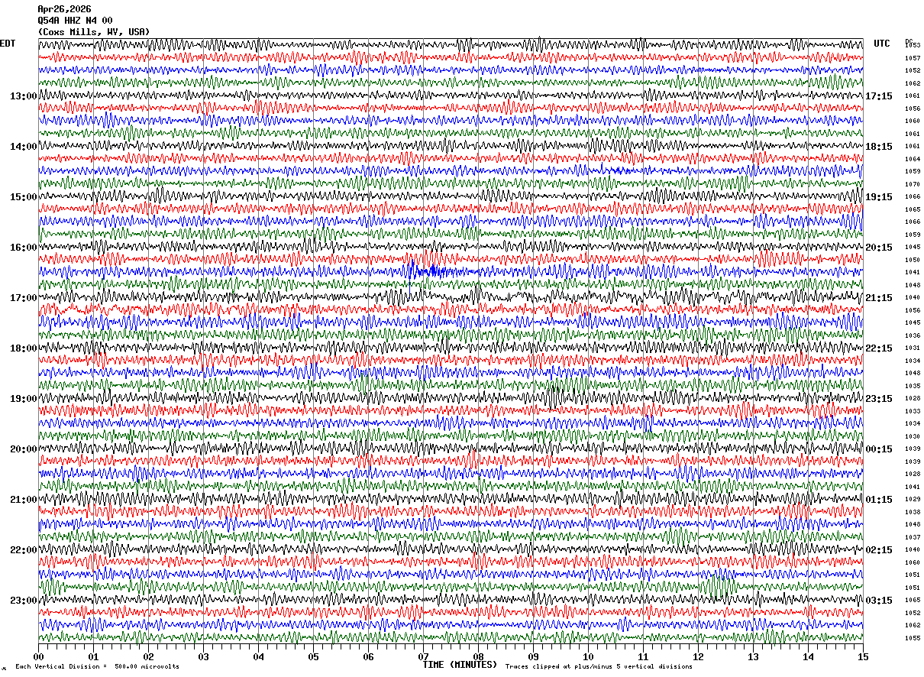The width and height of the screenshot is (924, 677).
Task: Click the DC offset value 1057
Action: pos(913,58)
